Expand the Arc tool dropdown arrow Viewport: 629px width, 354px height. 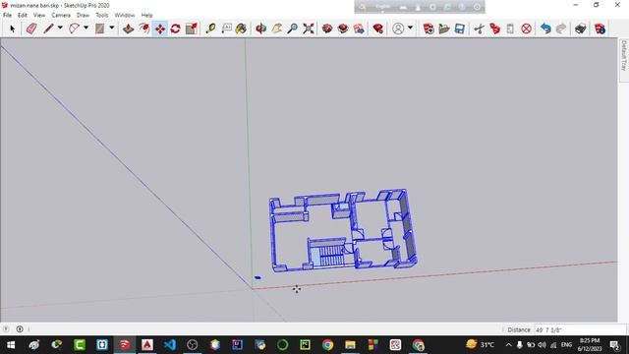(x=86, y=28)
